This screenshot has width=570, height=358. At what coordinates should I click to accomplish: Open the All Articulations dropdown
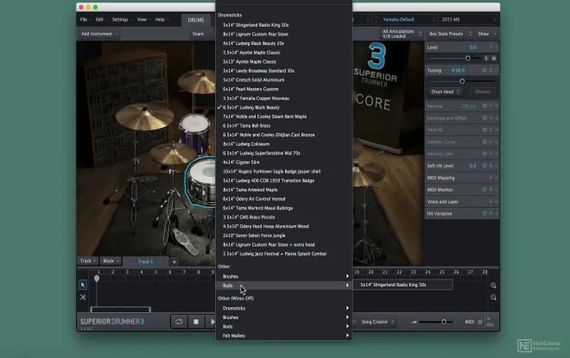click(x=402, y=34)
